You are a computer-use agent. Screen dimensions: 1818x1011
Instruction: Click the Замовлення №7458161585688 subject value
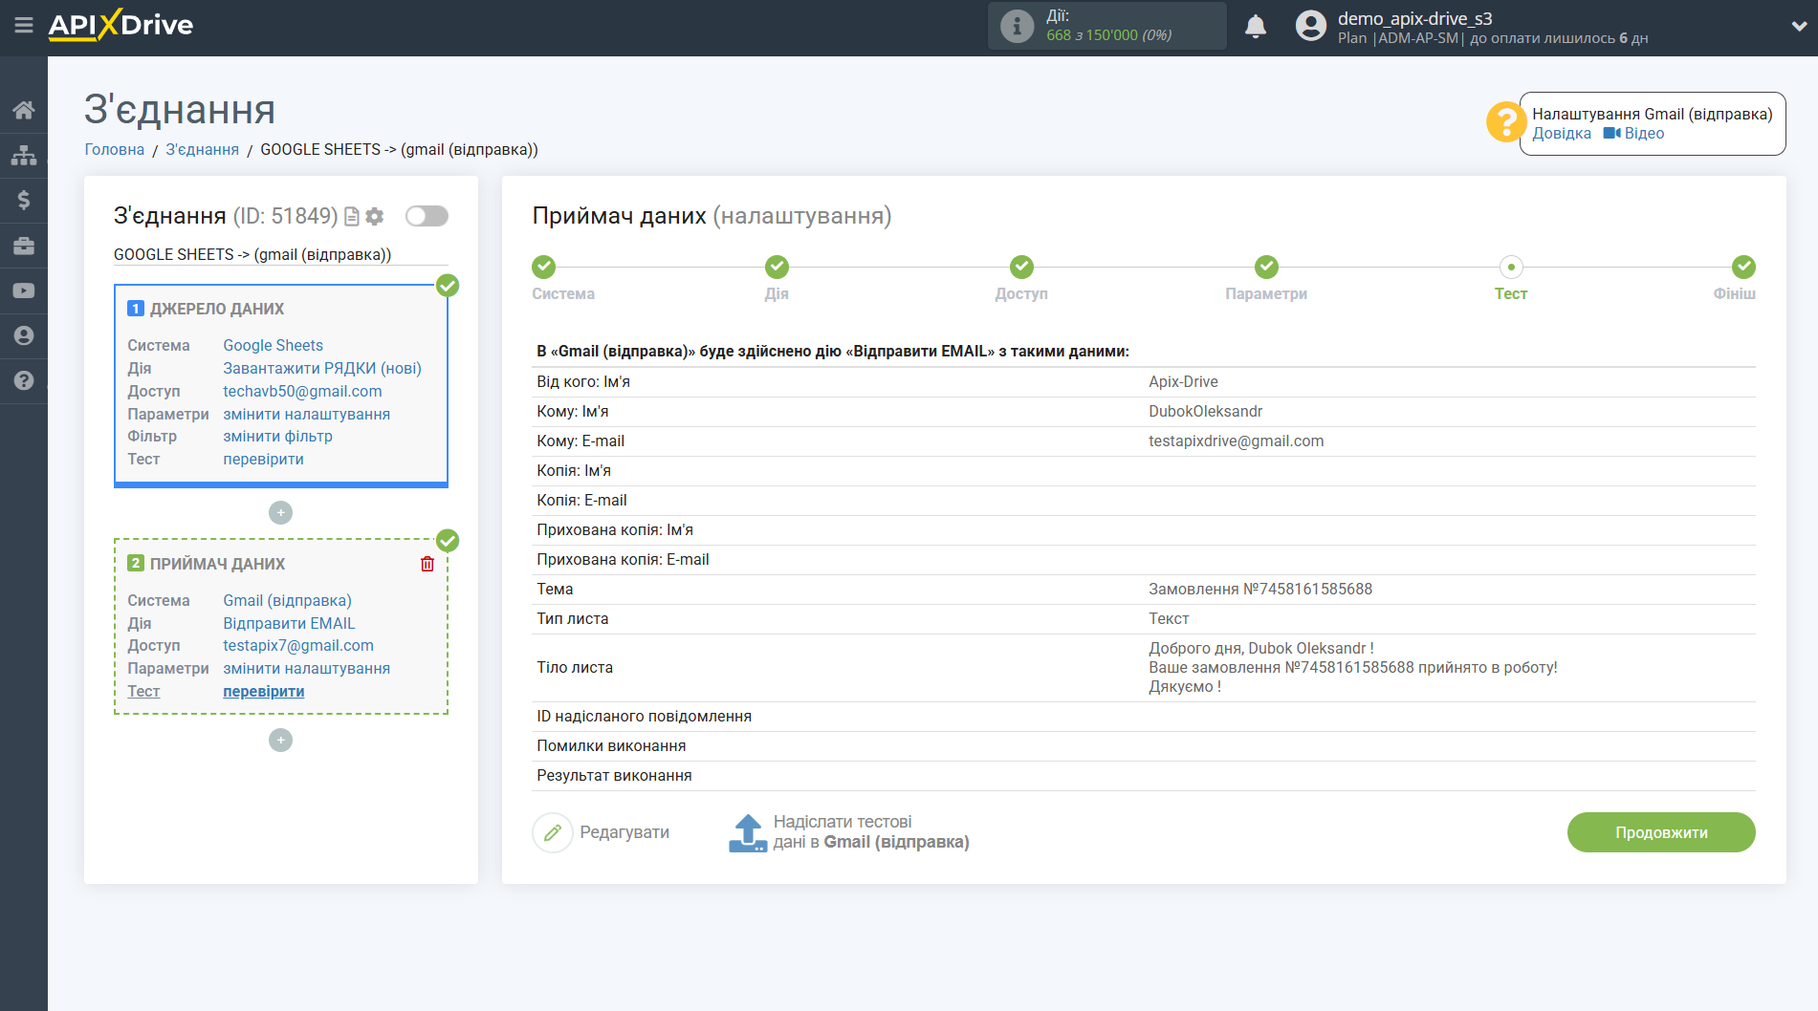click(x=1259, y=590)
